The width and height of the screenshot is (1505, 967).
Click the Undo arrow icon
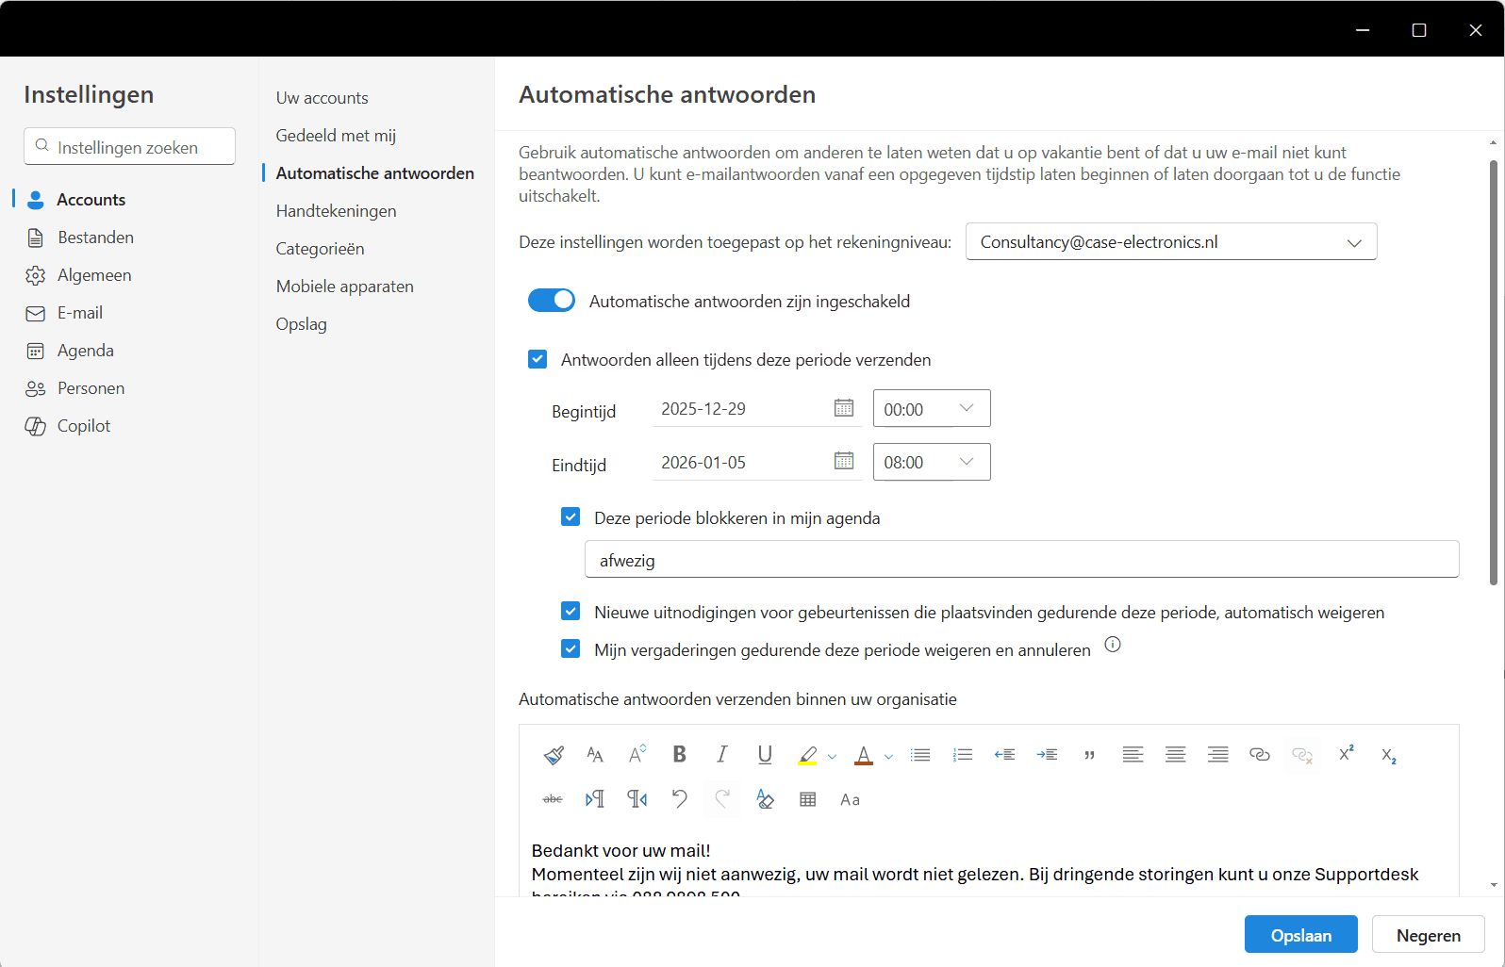coord(679,799)
